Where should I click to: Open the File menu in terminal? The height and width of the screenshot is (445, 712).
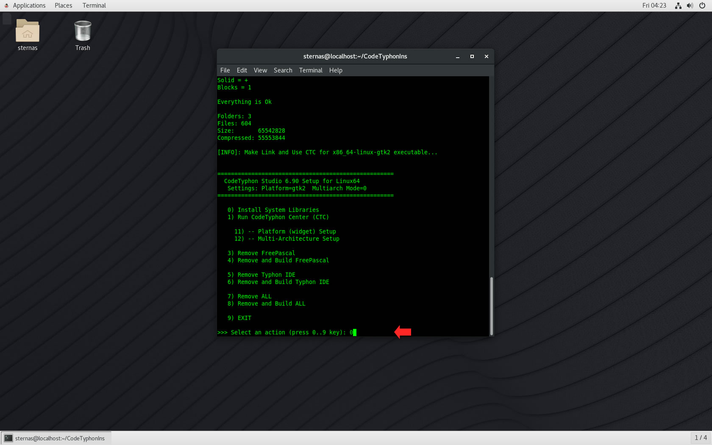click(x=225, y=70)
